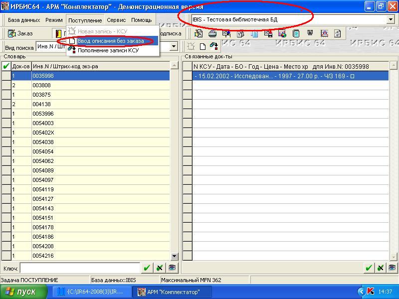Viewport: 399px width, 299px height.
Task: Click the green check header of dictionary list
Action: point(6,66)
